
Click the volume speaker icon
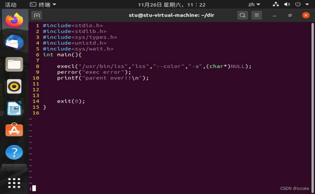pos(287,4)
